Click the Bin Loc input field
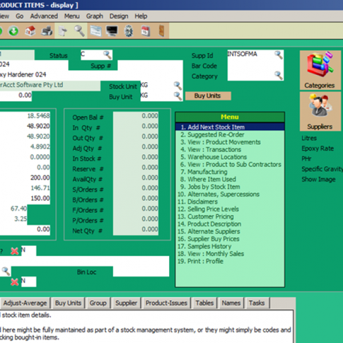343x343 pixels. pos(141,272)
